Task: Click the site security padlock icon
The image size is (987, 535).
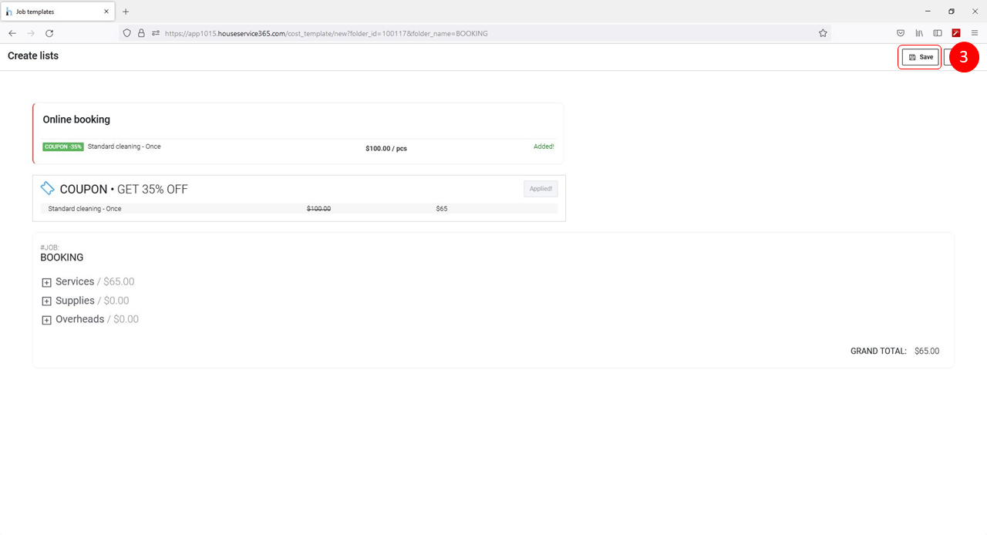Action: 141,33
